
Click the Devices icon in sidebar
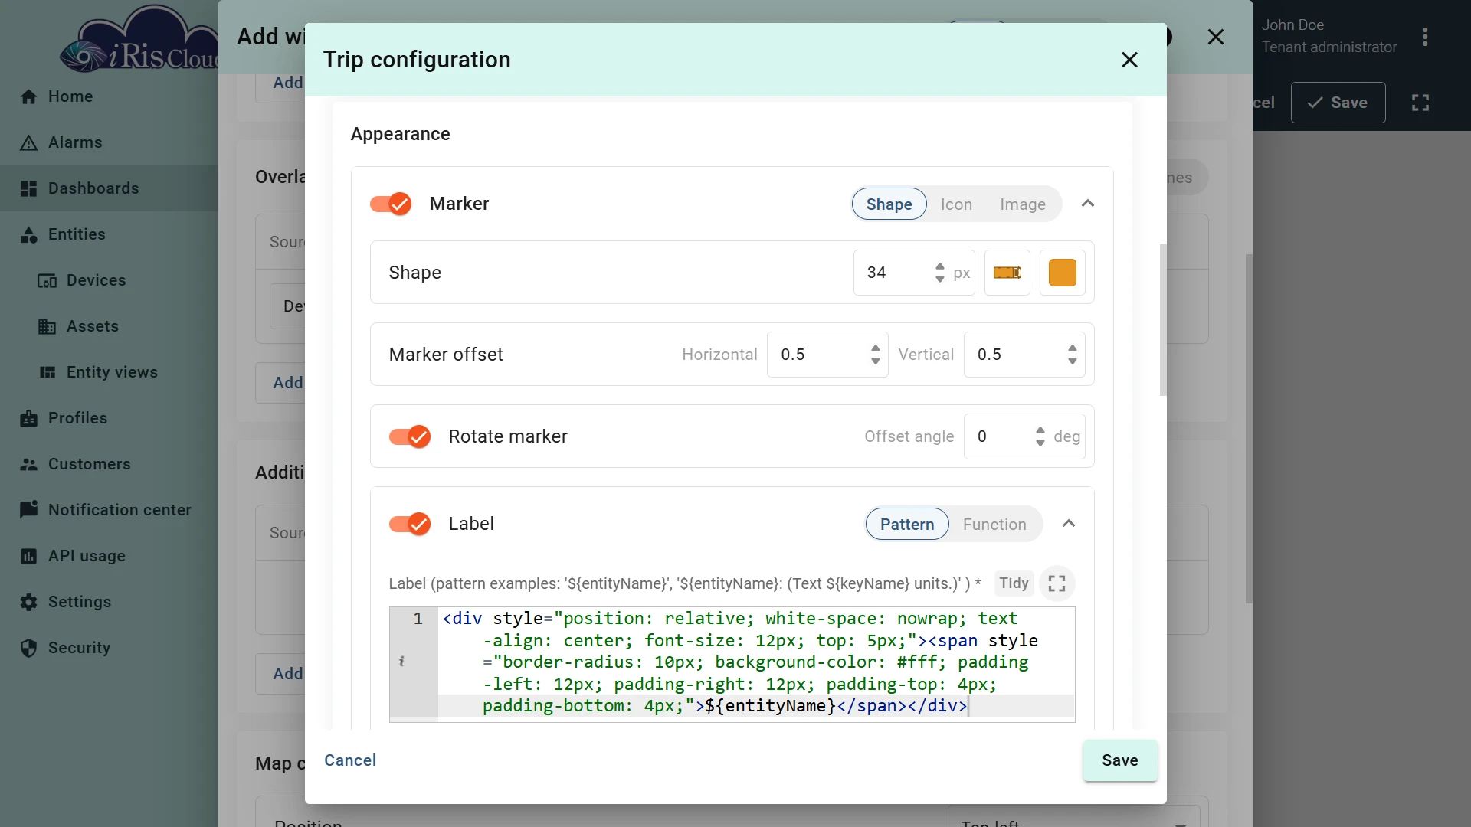(x=47, y=280)
